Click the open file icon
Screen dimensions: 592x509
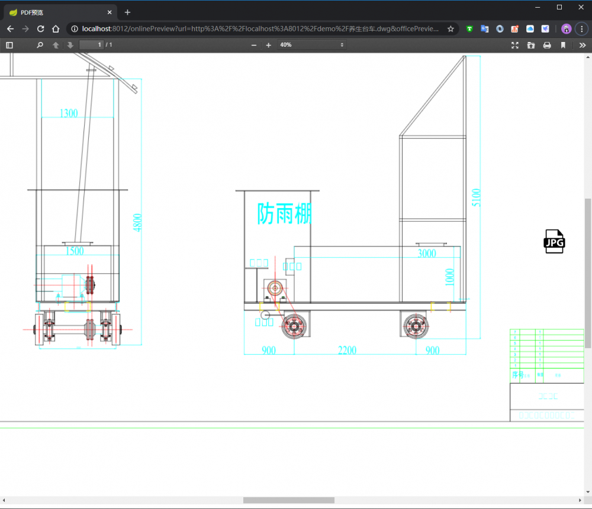pyautogui.click(x=531, y=45)
